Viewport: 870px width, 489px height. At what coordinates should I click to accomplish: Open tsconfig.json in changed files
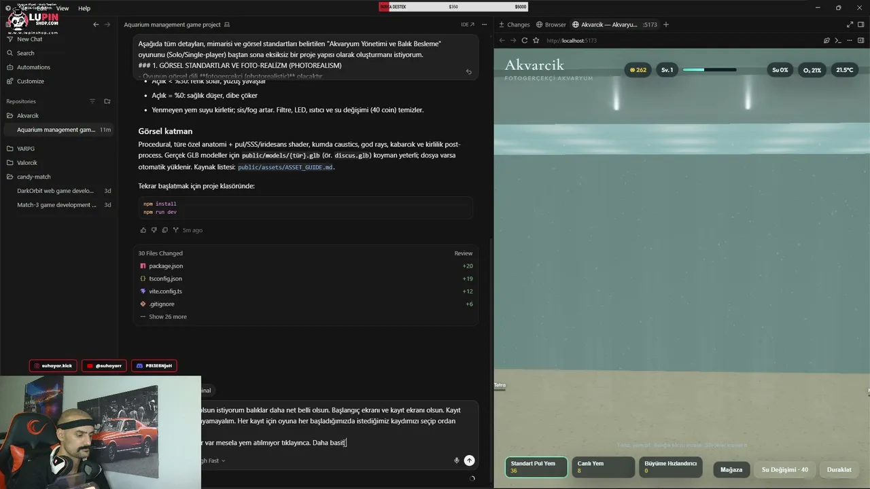tap(306, 278)
